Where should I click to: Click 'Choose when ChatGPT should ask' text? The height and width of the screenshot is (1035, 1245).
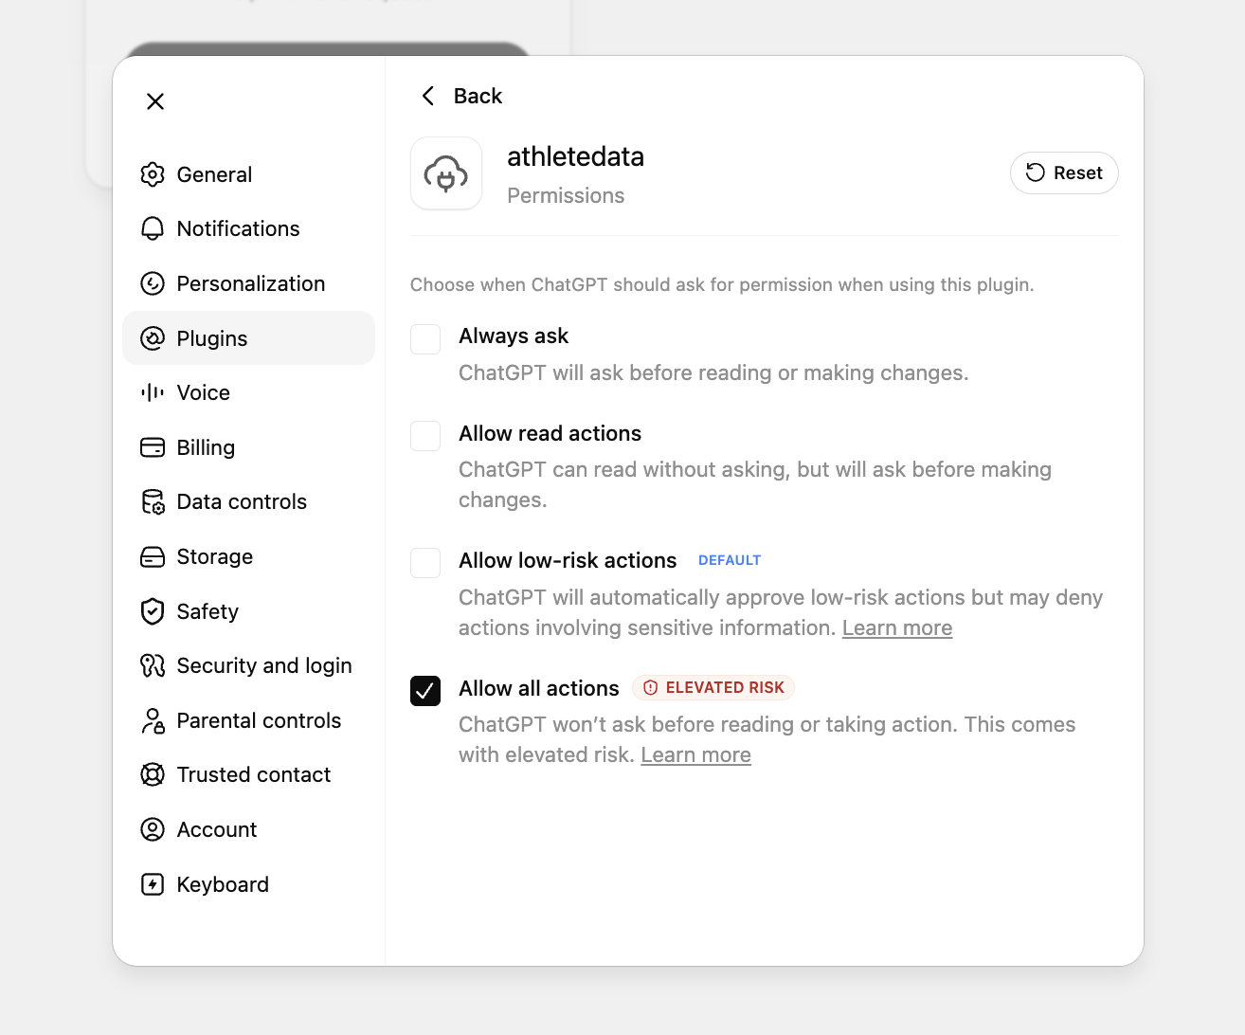(x=722, y=284)
